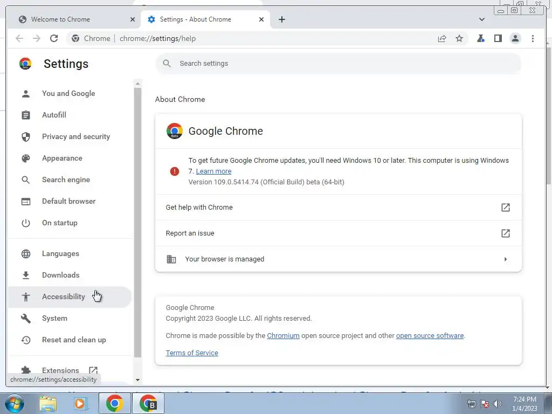Open Reset and clean up
552x414 pixels.
tap(70, 340)
